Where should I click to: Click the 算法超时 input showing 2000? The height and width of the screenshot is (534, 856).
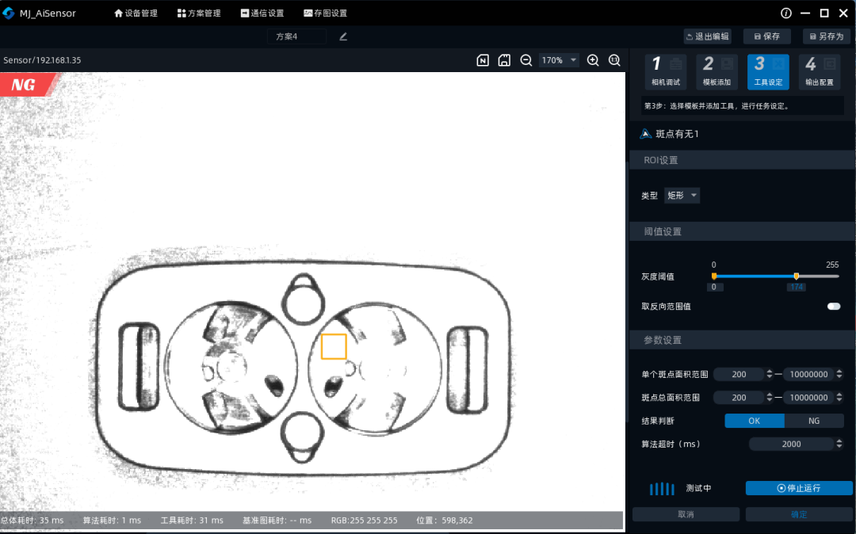tap(791, 444)
